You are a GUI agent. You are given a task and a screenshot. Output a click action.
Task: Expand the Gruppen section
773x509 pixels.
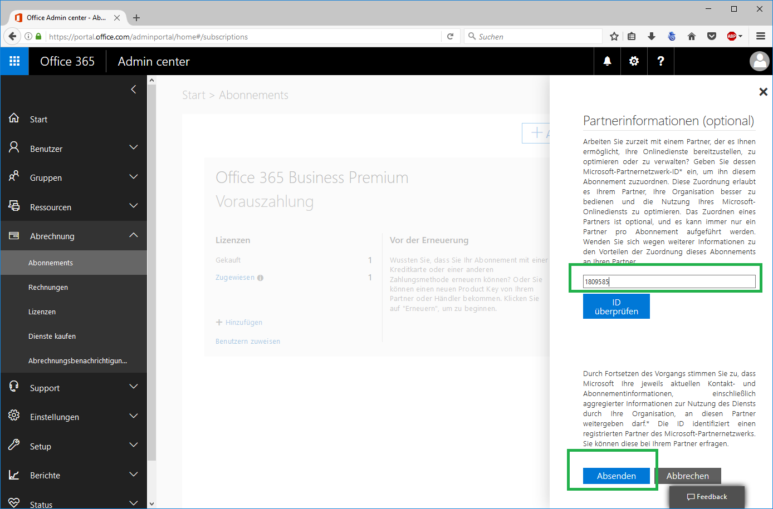[x=133, y=177]
